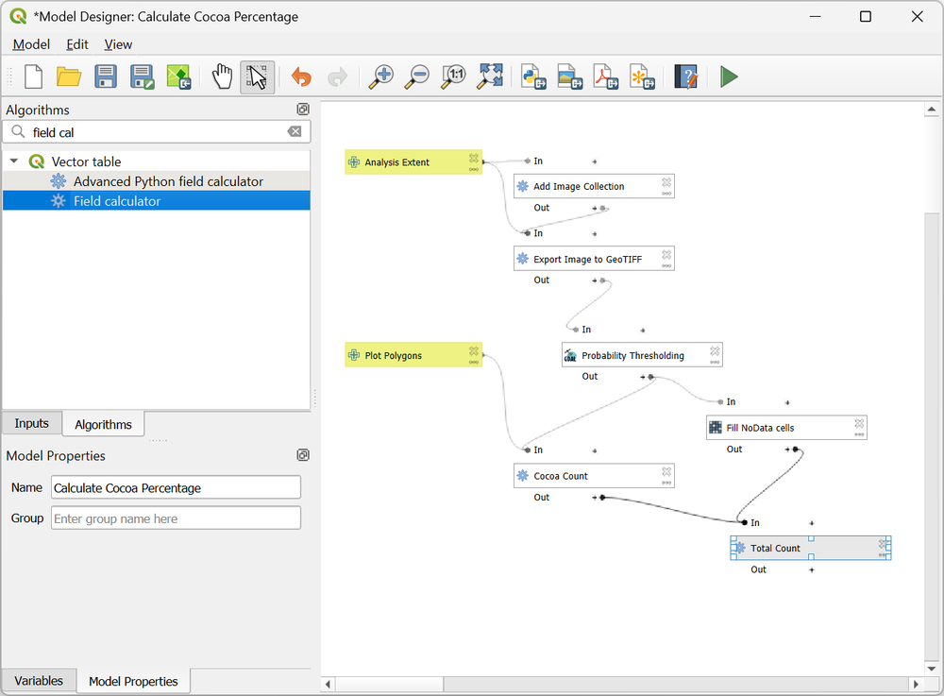944x696 pixels.
Task: Undo the last model edit
Action: [301, 77]
